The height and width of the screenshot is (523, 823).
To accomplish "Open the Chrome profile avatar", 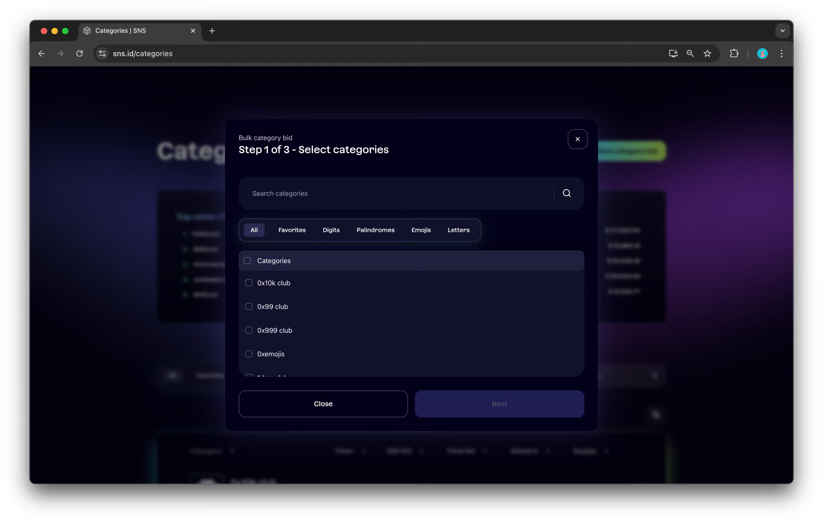I will pyautogui.click(x=762, y=54).
